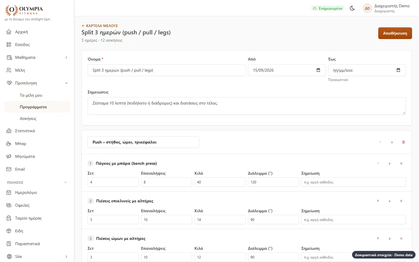Click the Σημειώσεις notes text area
The image size is (419, 262).
point(246,106)
